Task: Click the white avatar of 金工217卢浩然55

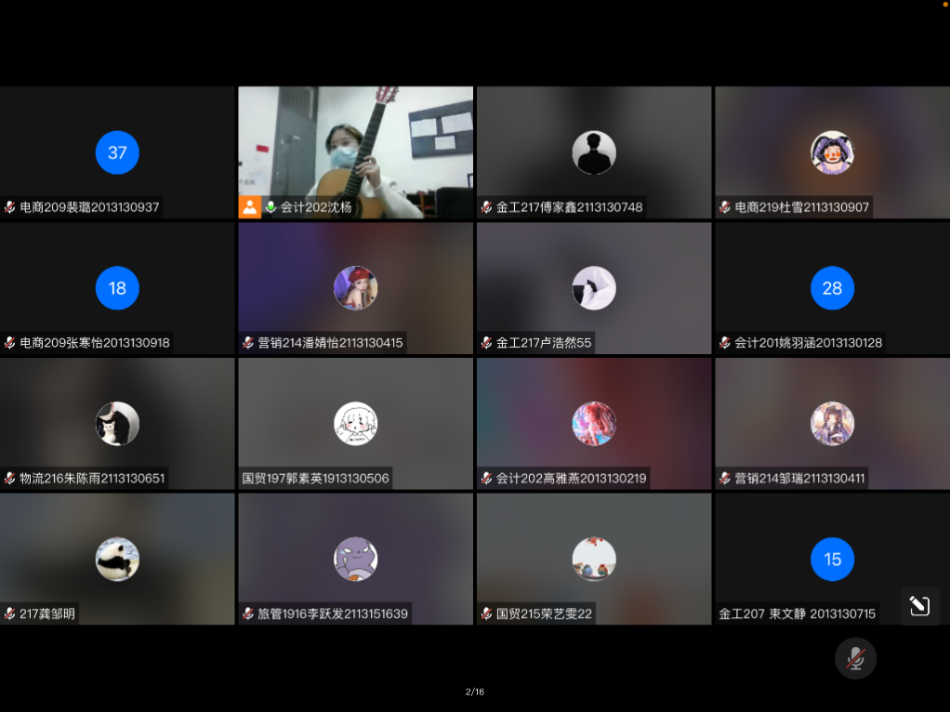Action: [x=594, y=288]
